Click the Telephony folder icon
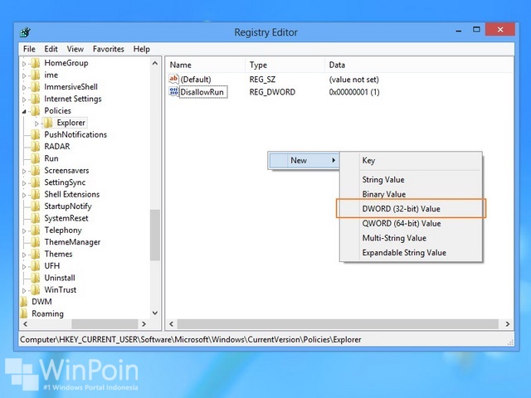The height and width of the screenshot is (398, 531). coord(36,231)
